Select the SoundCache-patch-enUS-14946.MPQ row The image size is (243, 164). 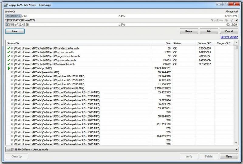120,136
